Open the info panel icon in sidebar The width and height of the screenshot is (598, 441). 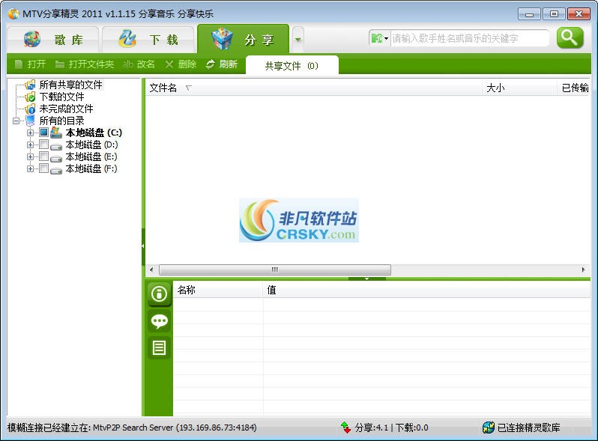pos(159,294)
